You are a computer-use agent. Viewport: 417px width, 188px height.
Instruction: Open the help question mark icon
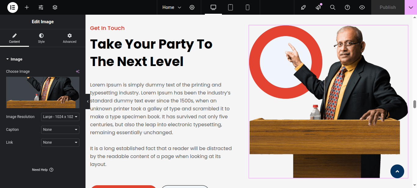point(347,7)
